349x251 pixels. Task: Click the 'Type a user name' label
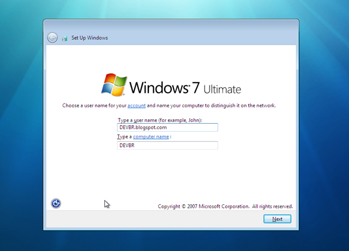(160, 120)
